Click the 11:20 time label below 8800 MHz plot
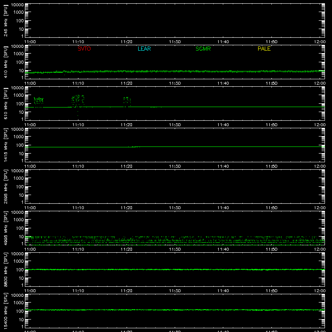 [x=127, y=291]
